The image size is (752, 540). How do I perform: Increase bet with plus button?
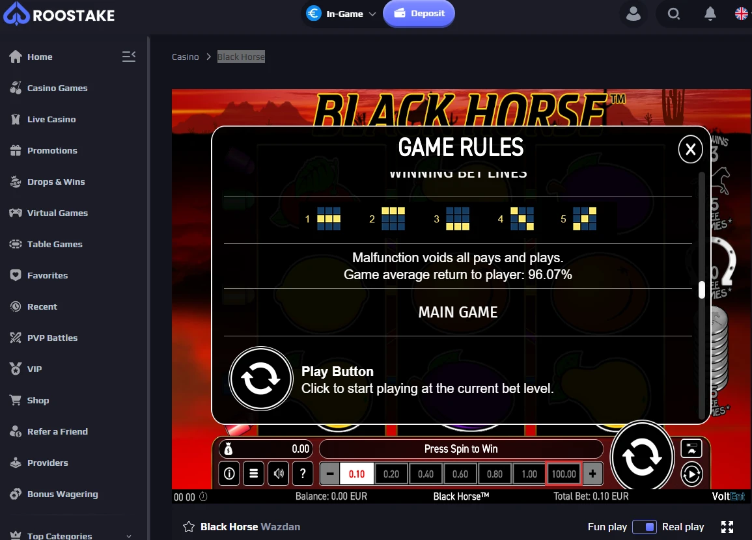(592, 474)
